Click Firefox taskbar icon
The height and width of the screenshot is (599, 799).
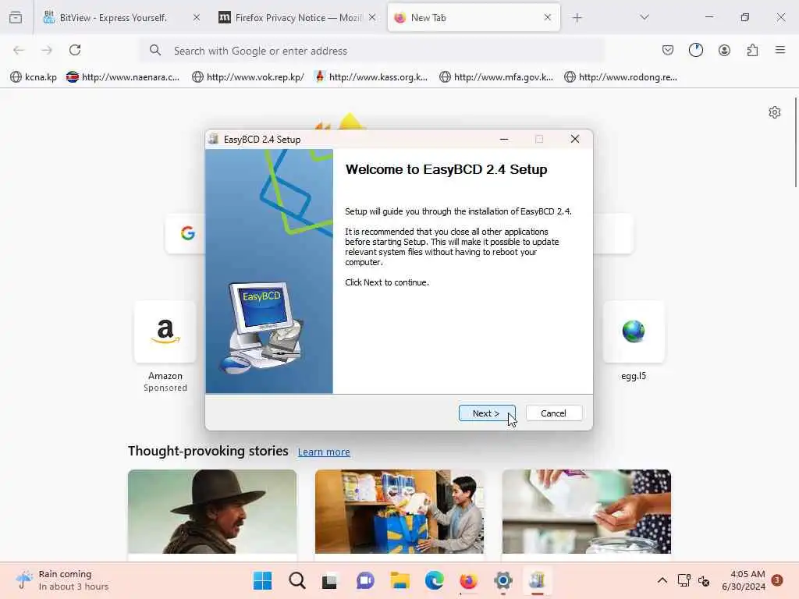(x=468, y=580)
